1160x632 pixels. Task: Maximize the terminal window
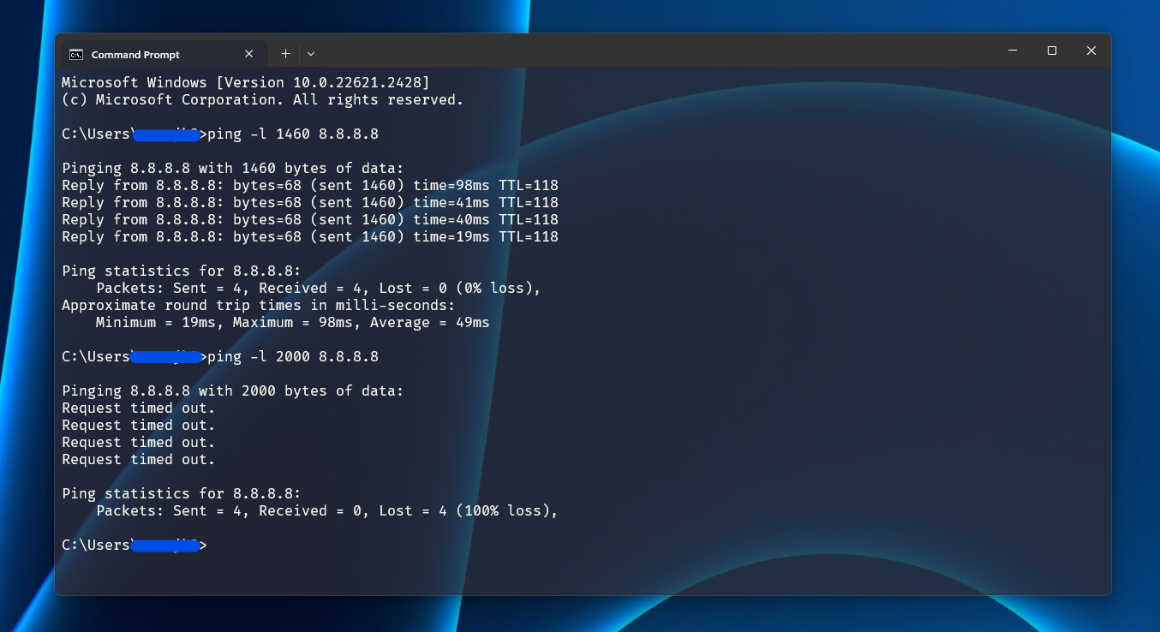(1052, 51)
